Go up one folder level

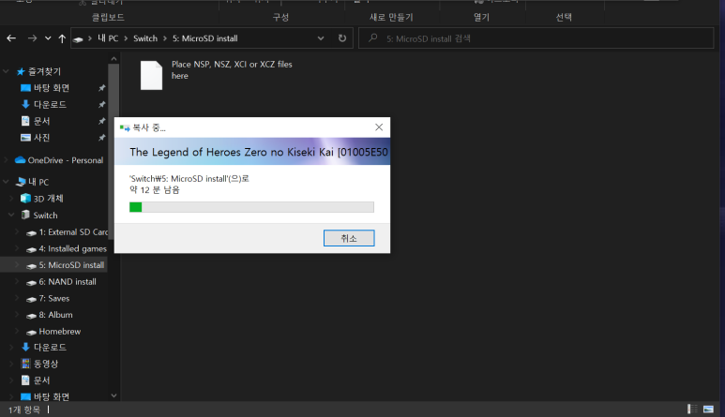tap(62, 38)
